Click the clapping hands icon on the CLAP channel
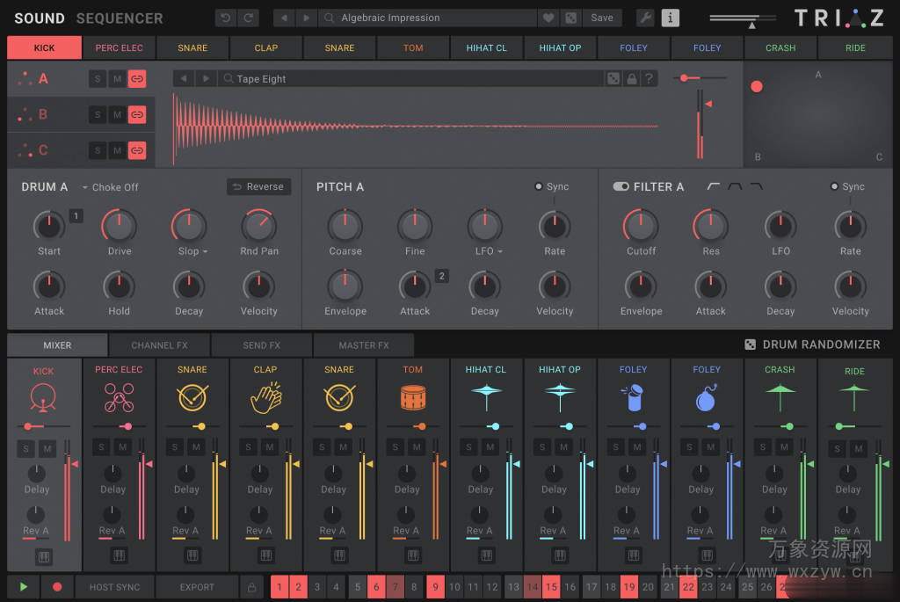The width and height of the screenshot is (900, 602). click(x=264, y=398)
